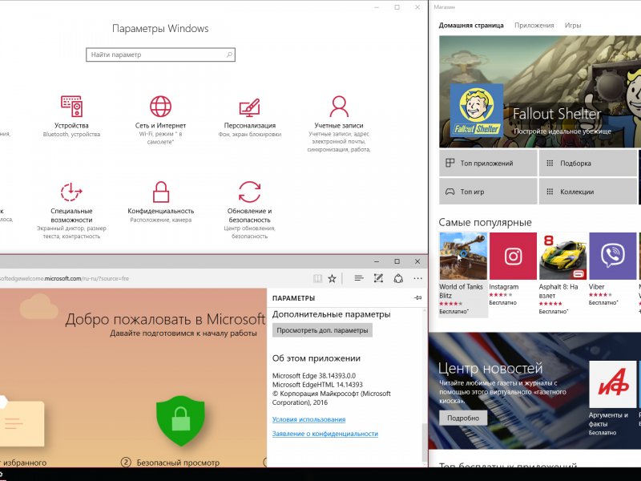Screen dimensions: 641x481
Task: Click Просмотреть доп. параметры button
Action: (x=322, y=330)
